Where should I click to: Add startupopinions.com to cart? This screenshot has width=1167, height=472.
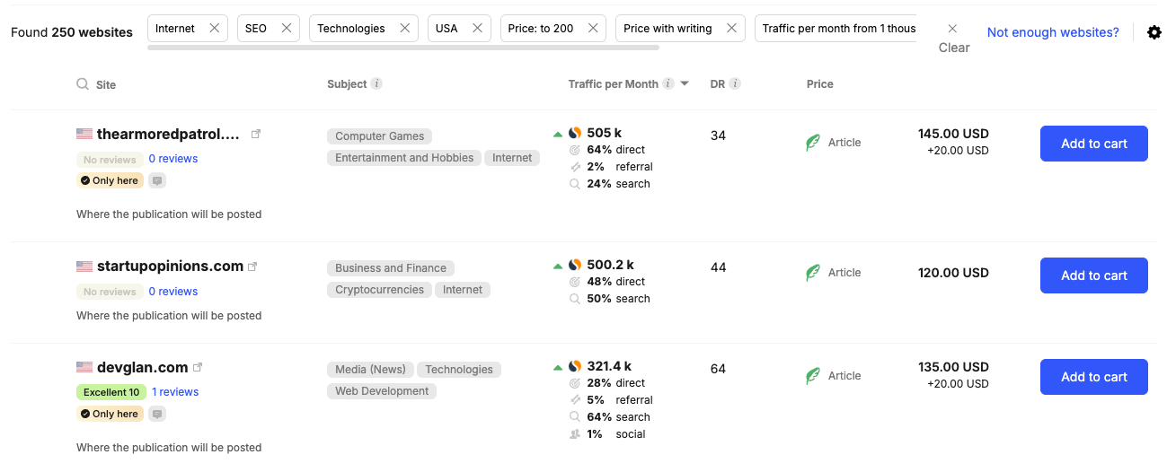[x=1093, y=275]
